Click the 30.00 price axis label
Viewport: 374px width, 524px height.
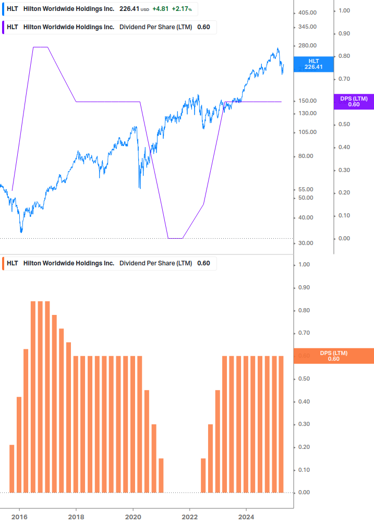pos(306,243)
